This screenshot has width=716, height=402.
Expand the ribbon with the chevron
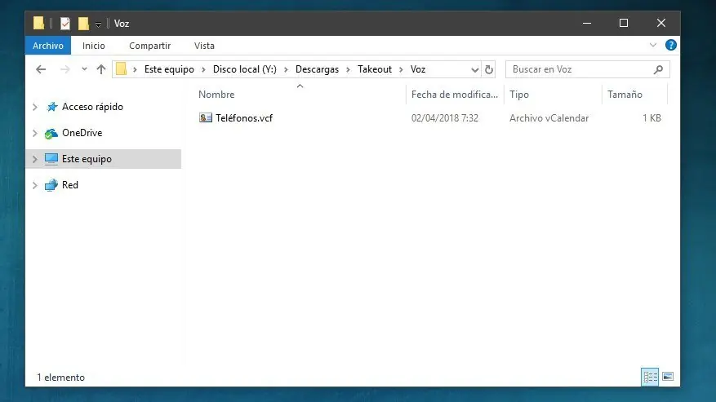click(653, 45)
